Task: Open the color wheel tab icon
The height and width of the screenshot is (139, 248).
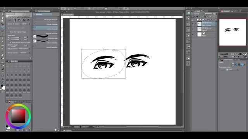Action: tap(9, 102)
